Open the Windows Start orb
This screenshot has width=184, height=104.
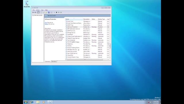(26, 102)
